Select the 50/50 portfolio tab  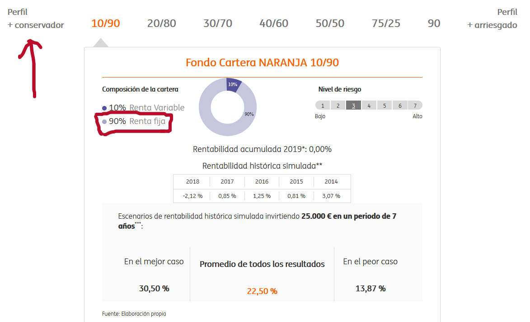point(330,23)
